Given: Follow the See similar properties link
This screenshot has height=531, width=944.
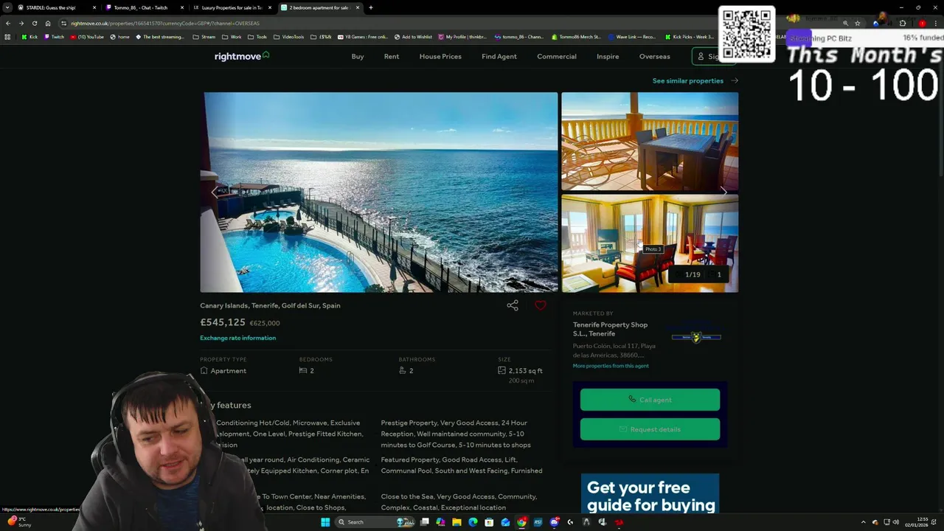Looking at the screenshot, I should 695,81.
